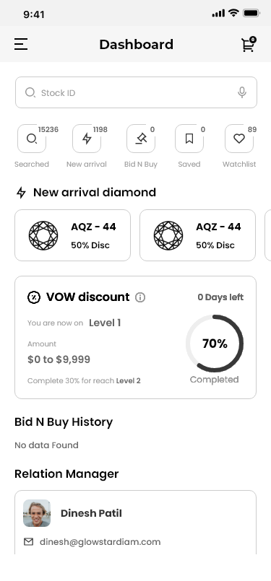
Task: Open the Searched diamonds shortcut
Action: [x=32, y=139]
